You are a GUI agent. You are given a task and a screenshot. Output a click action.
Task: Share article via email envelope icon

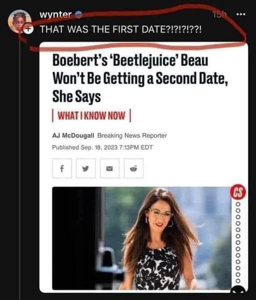coord(109,168)
